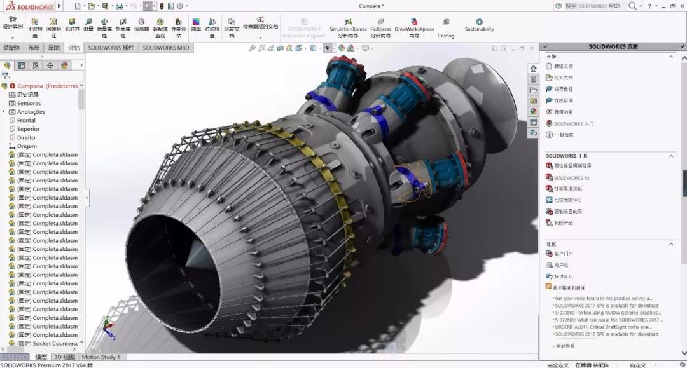Expand the Anotações tree node
687x368 pixels.
tap(4, 112)
